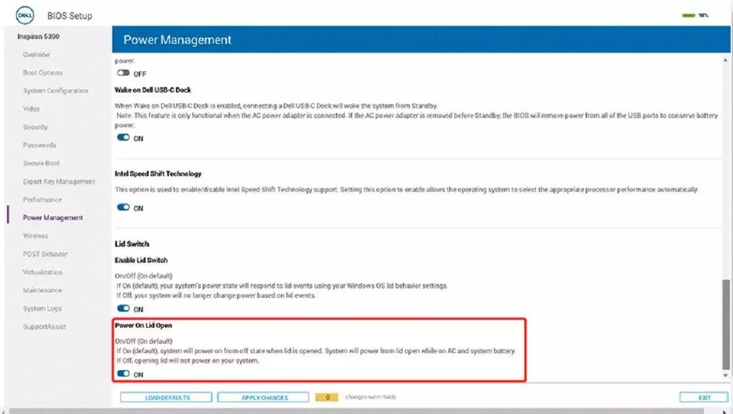Open the Security section
This screenshot has width=733, height=414.
[35, 127]
